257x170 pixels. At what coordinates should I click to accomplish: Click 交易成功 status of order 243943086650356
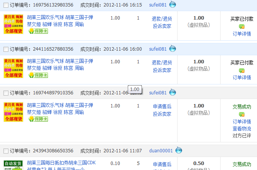click(x=242, y=164)
